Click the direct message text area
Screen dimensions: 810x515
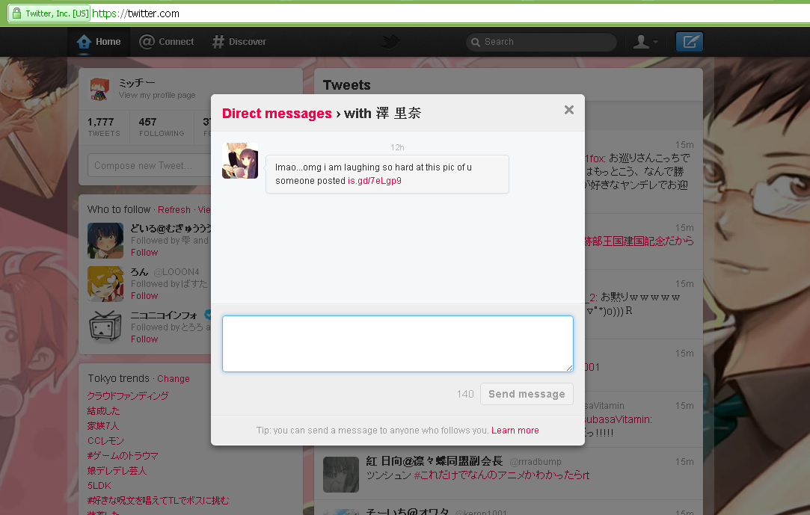pos(398,344)
